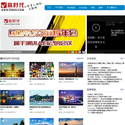The height and width of the screenshot is (125, 125).
Task: Click the 赢时代2015年会议 section heading
Action: coord(10,58)
